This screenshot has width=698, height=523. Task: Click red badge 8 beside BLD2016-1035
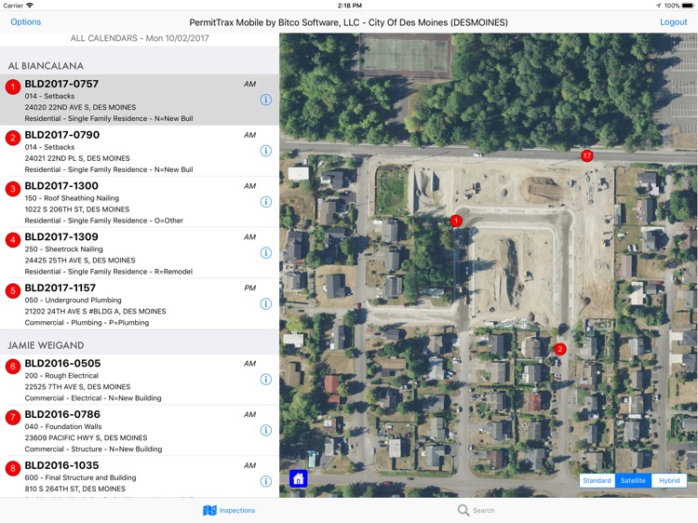click(13, 468)
